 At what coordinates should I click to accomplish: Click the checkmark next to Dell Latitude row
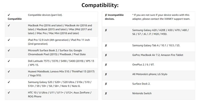(x=9, y=61)
